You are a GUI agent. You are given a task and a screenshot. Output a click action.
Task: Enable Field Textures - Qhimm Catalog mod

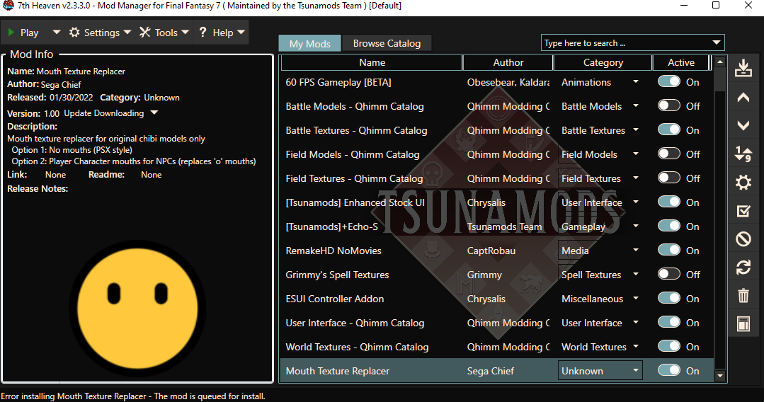click(x=668, y=178)
